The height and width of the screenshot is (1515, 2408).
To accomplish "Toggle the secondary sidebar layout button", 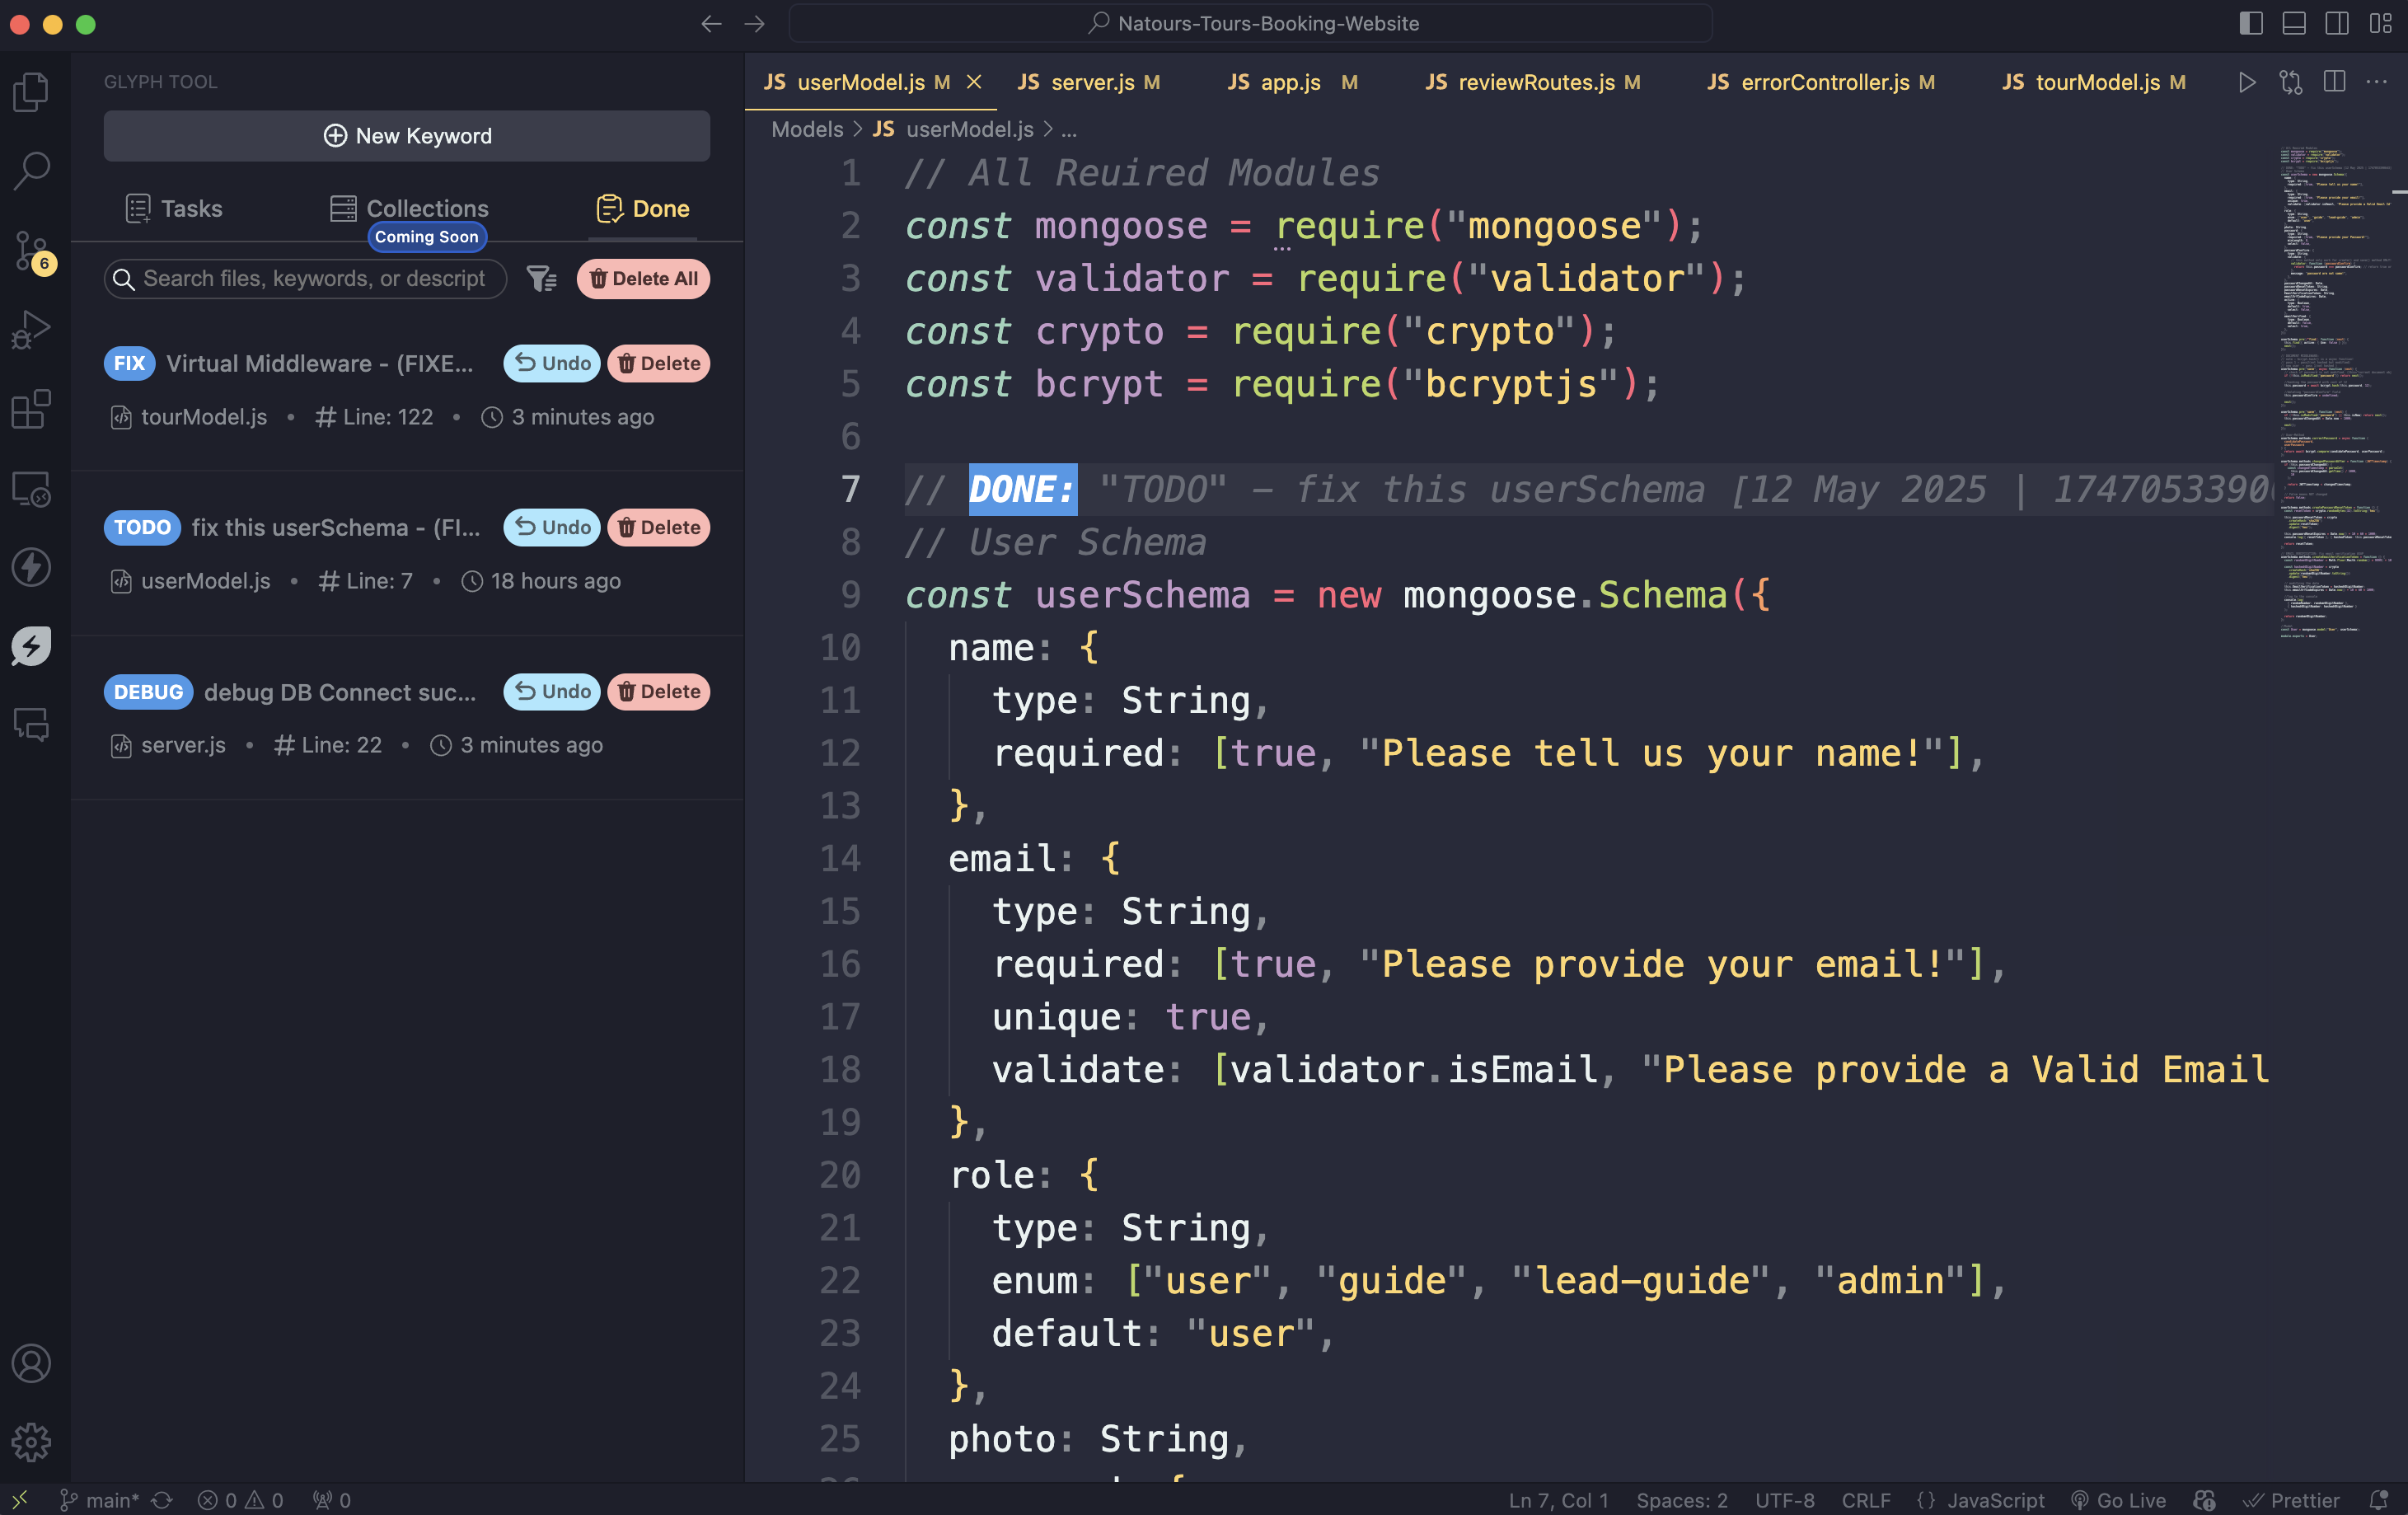I will point(2337,23).
